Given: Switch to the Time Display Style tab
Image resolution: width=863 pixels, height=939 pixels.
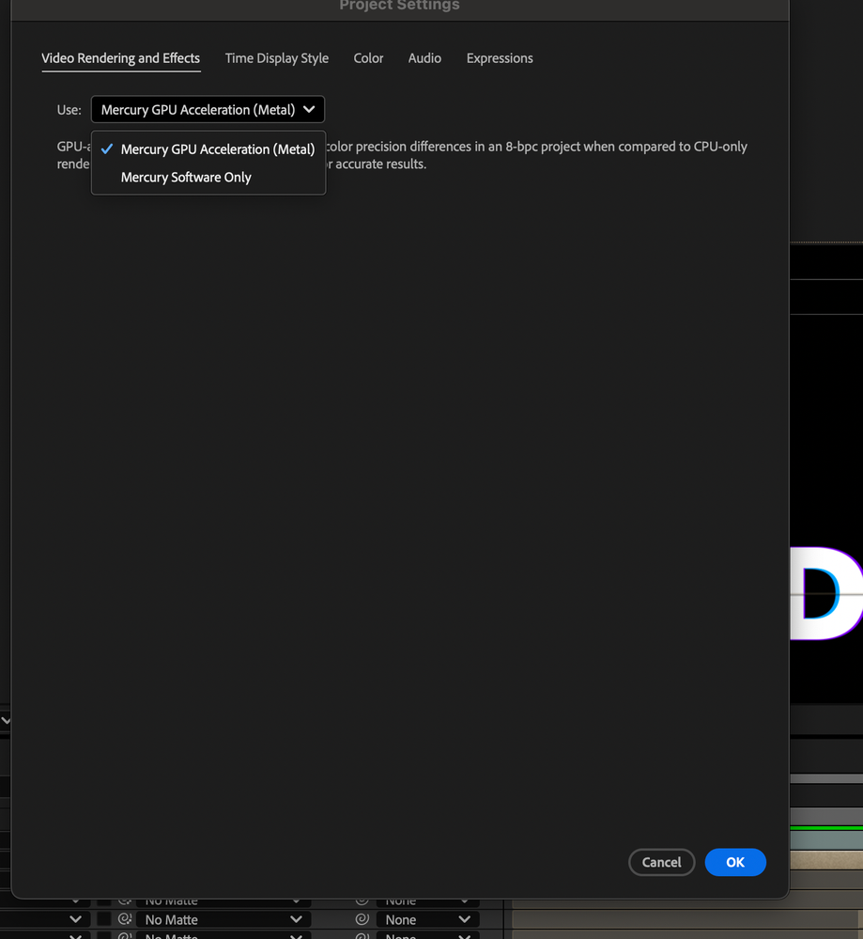Looking at the screenshot, I should coord(276,58).
